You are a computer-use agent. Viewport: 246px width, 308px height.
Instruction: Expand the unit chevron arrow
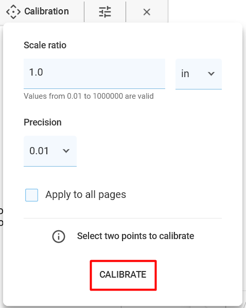(x=211, y=74)
